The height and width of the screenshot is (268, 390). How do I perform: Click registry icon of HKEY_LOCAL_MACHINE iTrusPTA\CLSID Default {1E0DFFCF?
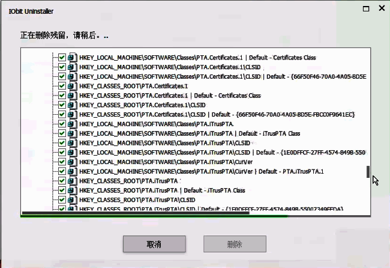pos(73,152)
